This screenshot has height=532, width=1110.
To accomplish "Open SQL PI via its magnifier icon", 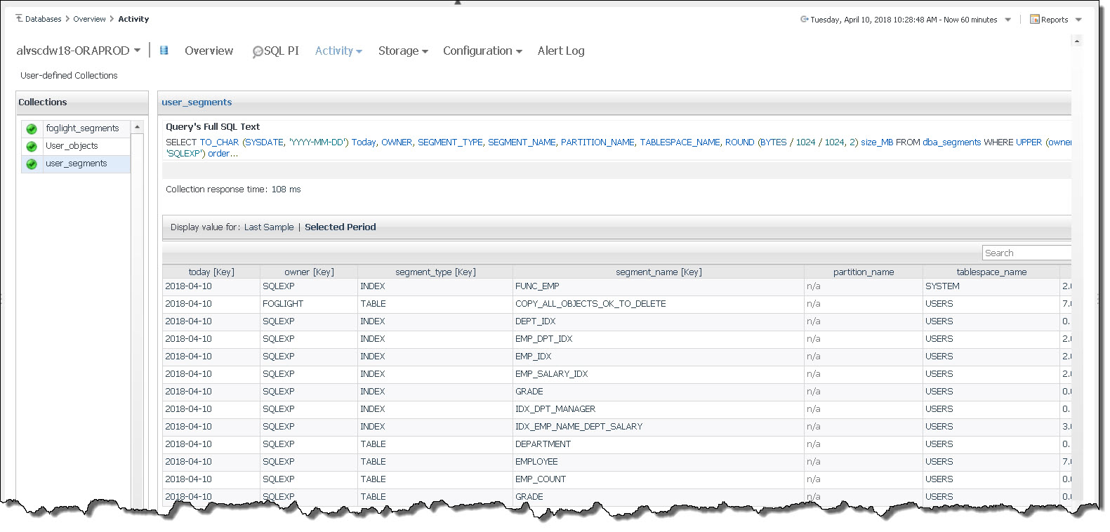I will [x=257, y=52].
